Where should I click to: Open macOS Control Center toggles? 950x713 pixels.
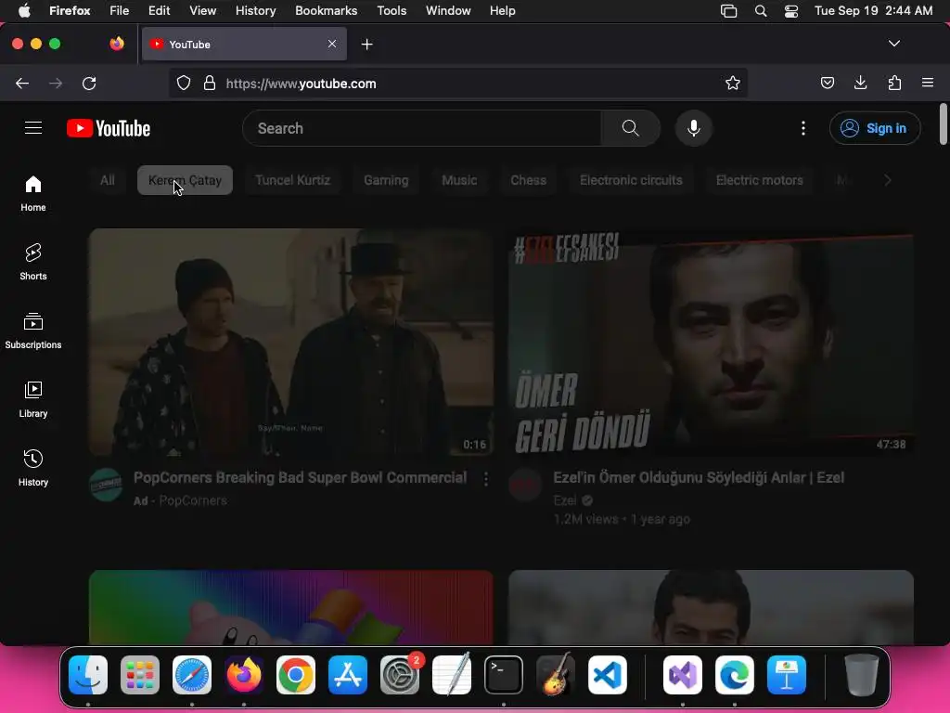(791, 11)
